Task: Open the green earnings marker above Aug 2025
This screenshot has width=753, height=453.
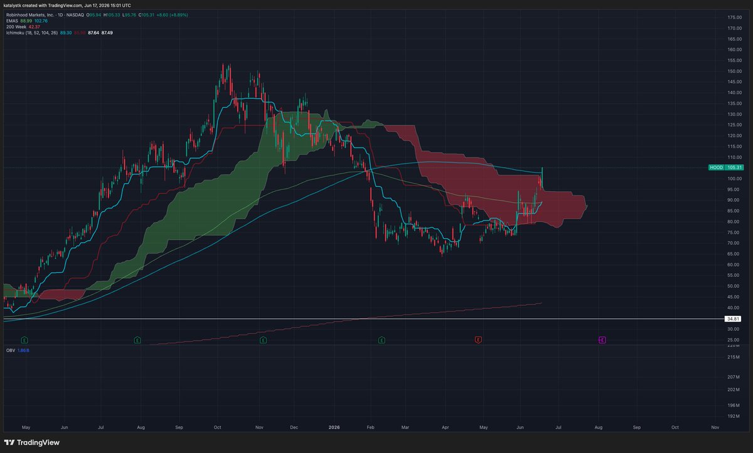Action: pyautogui.click(x=137, y=340)
